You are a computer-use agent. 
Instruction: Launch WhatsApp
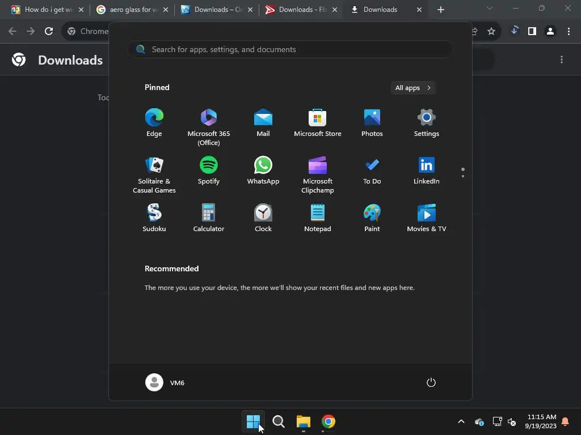pyautogui.click(x=263, y=170)
